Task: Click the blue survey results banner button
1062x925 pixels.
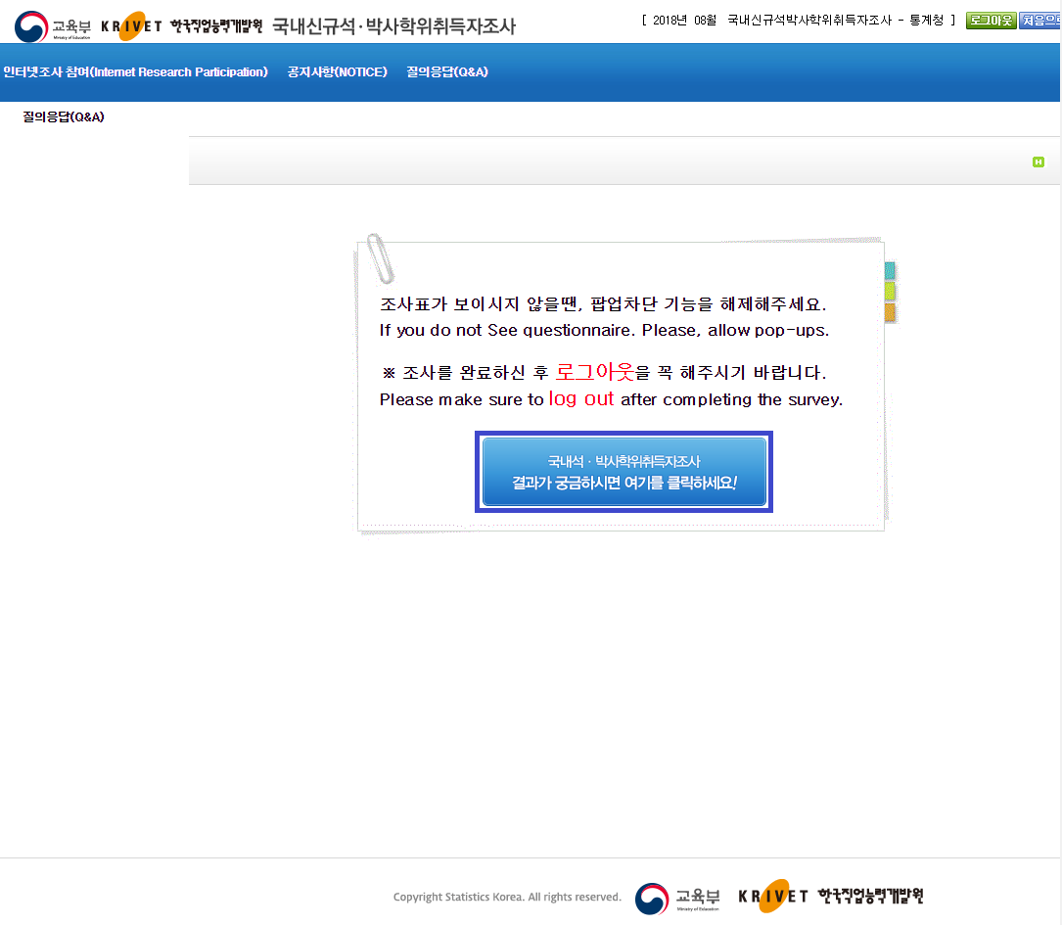Action: pos(623,472)
